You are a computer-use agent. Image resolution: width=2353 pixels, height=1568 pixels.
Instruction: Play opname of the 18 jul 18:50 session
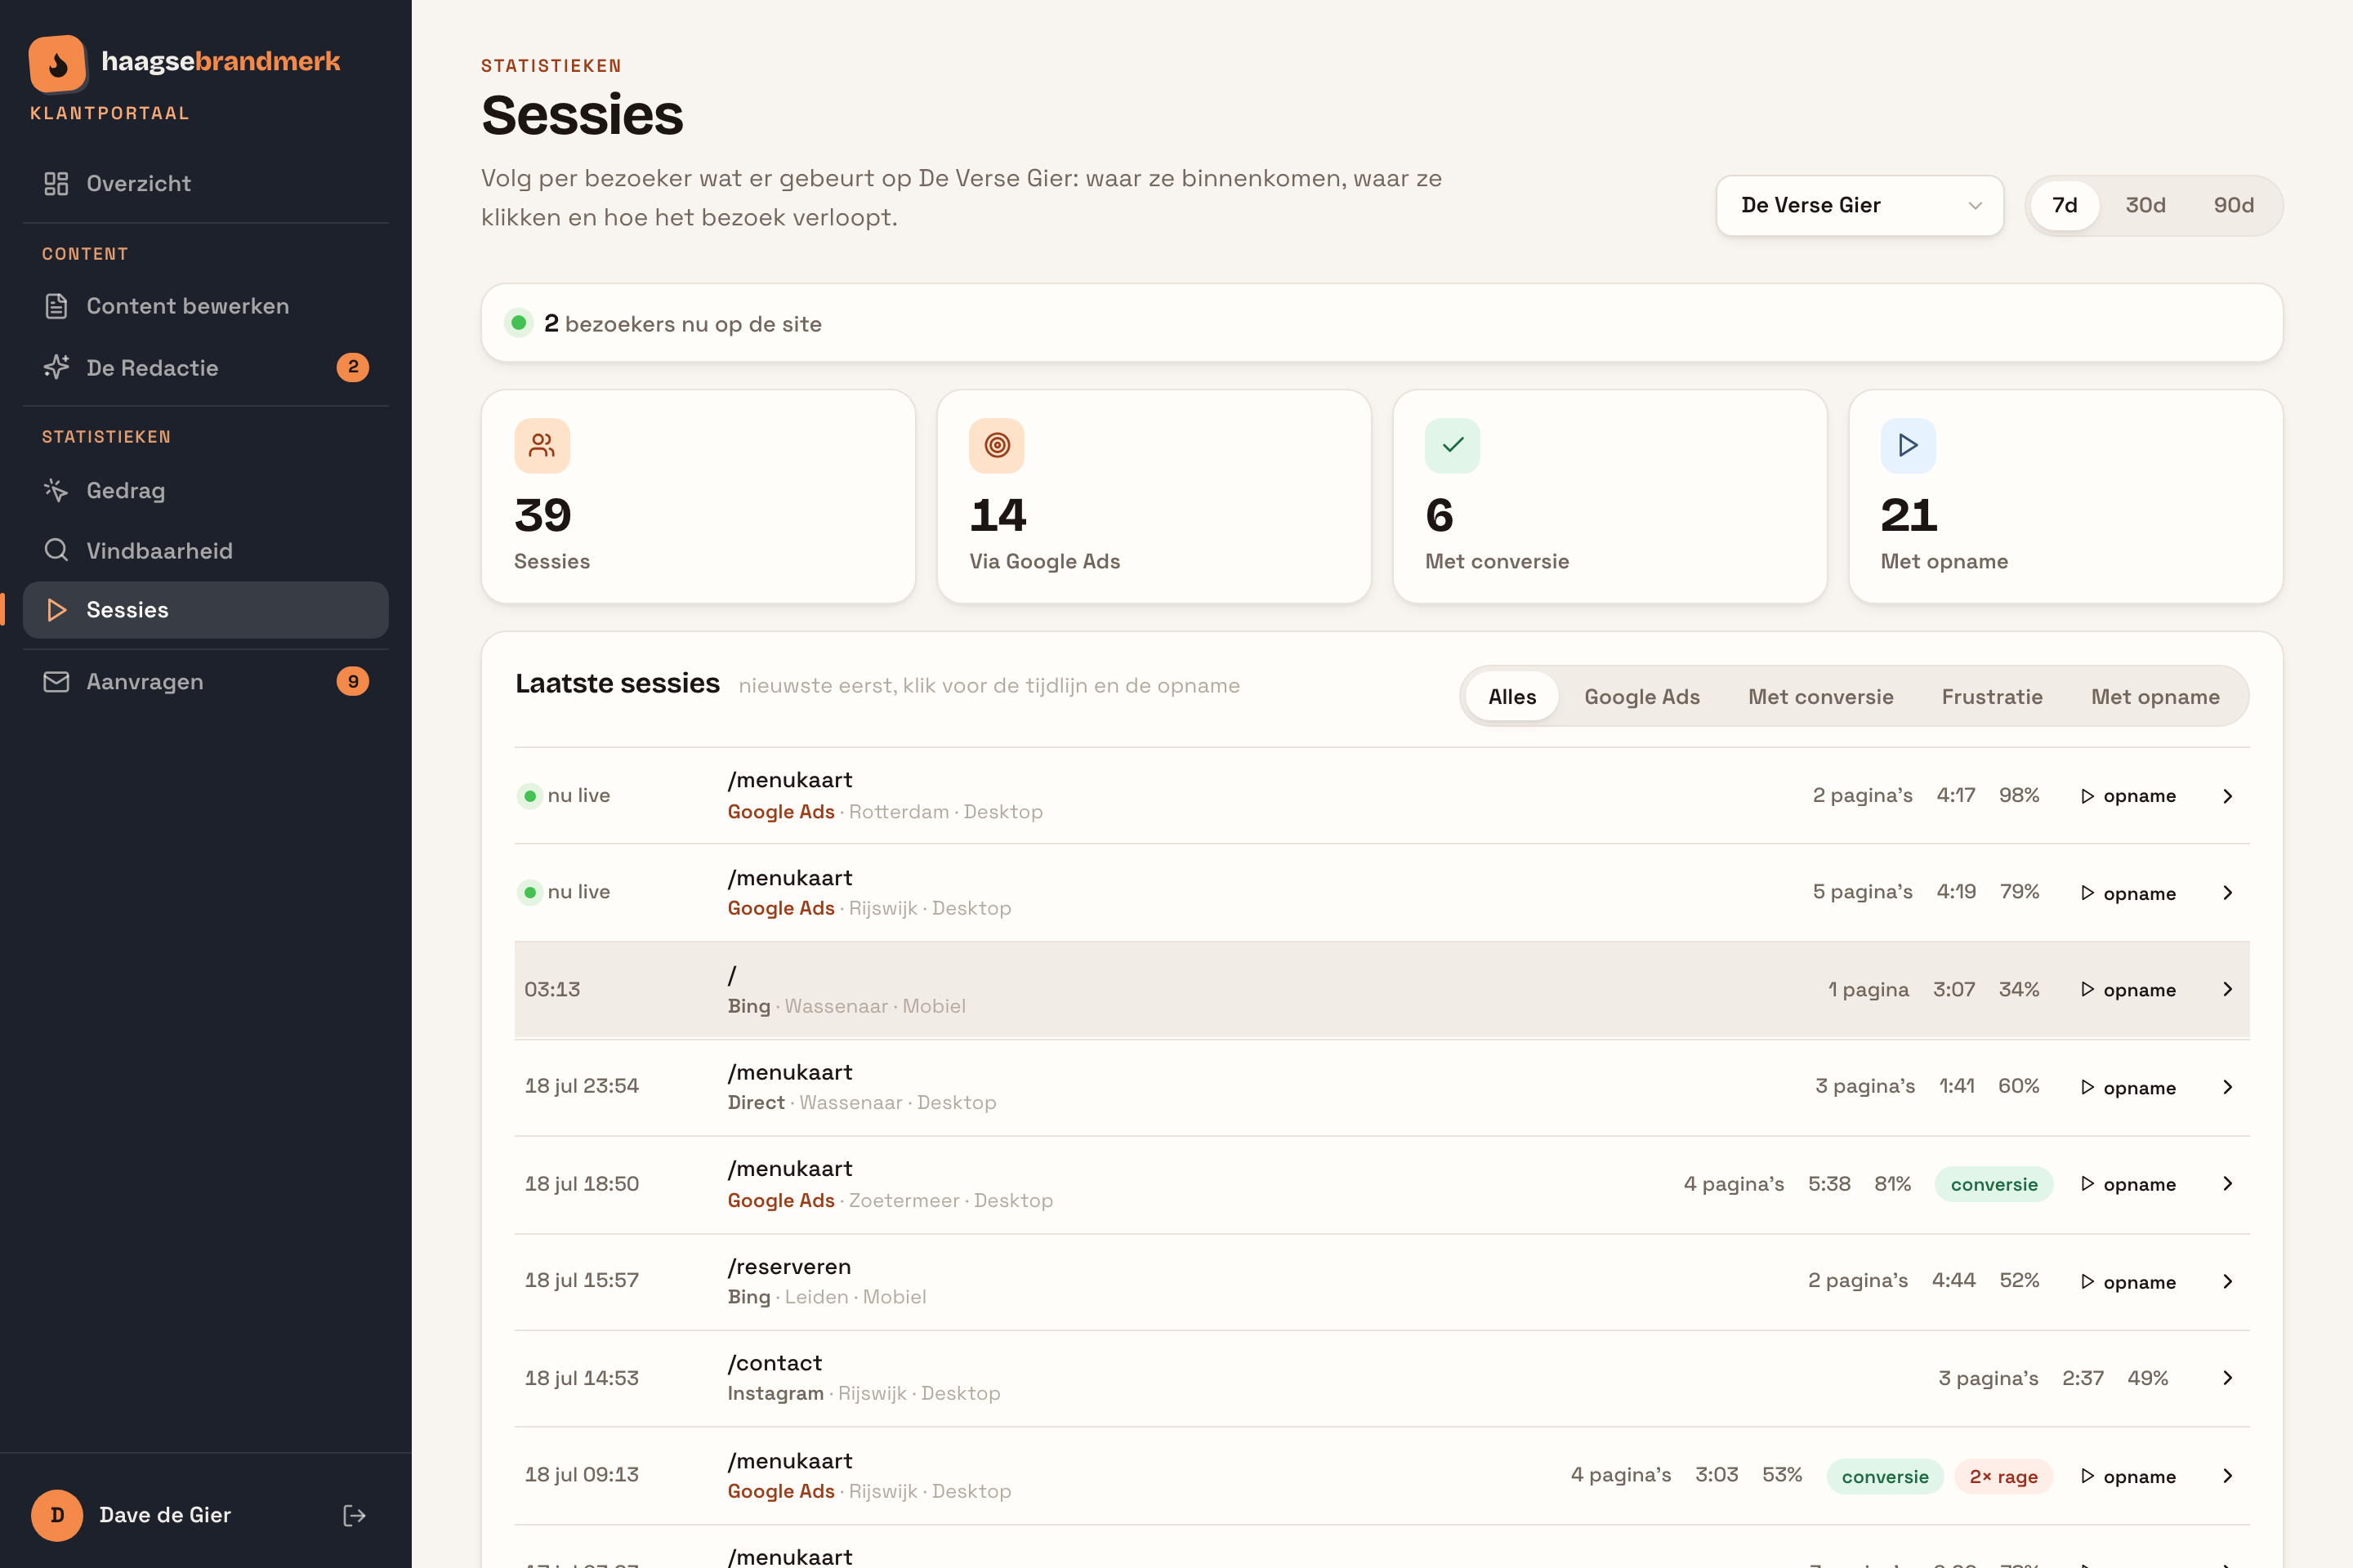click(x=2128, y=1184)
